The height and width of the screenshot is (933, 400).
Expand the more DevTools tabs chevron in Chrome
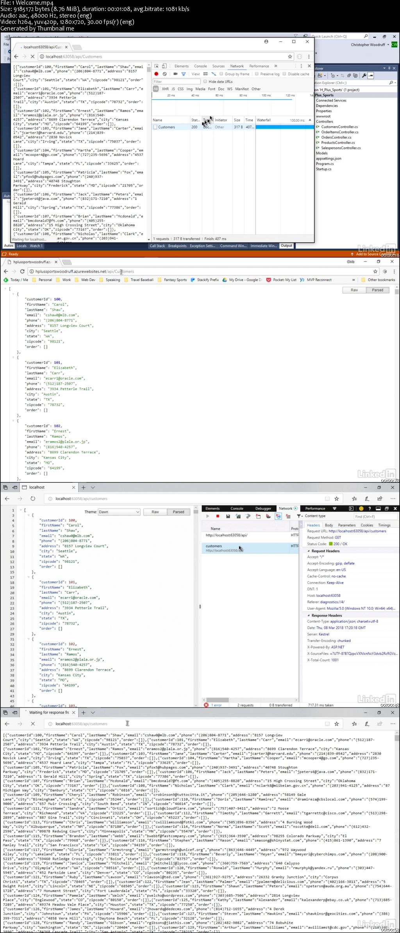(275, 66)
